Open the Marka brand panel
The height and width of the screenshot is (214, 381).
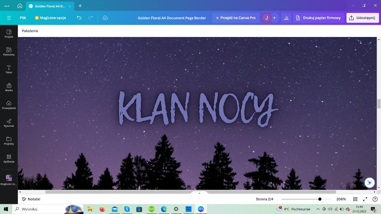click(x=9, y=87)
